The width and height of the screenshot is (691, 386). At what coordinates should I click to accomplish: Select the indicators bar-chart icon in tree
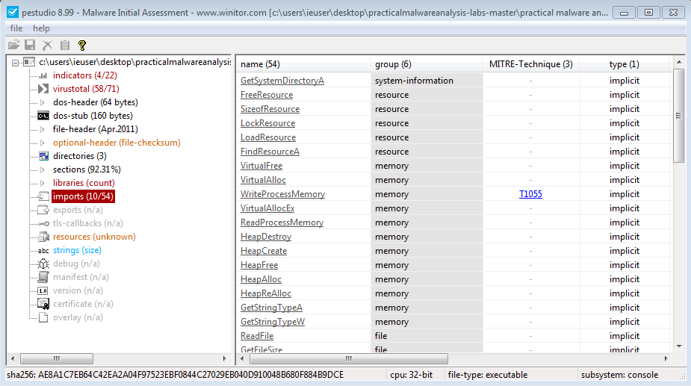coord(43,75)
